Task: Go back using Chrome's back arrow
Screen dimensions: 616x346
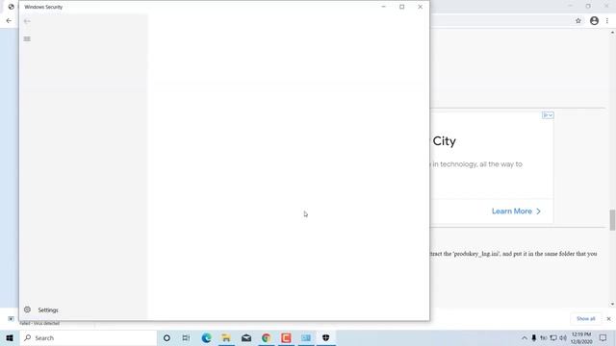Action: coord(9,21)
